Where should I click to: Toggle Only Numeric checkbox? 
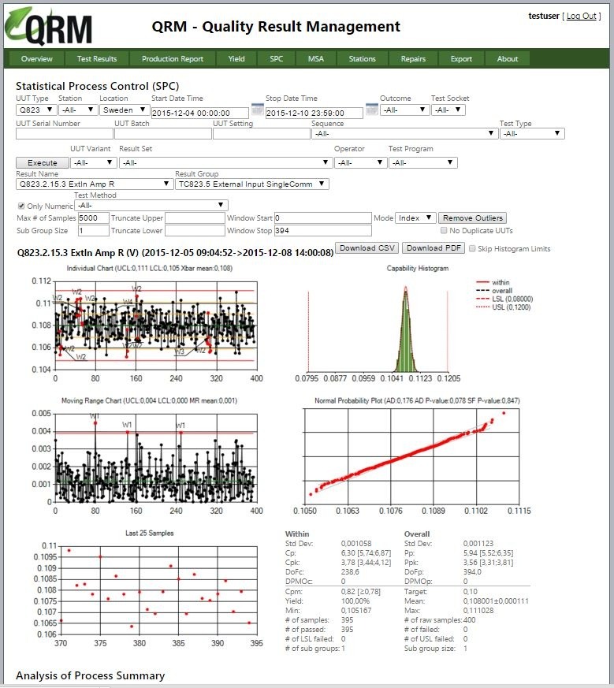pos(21,206)
